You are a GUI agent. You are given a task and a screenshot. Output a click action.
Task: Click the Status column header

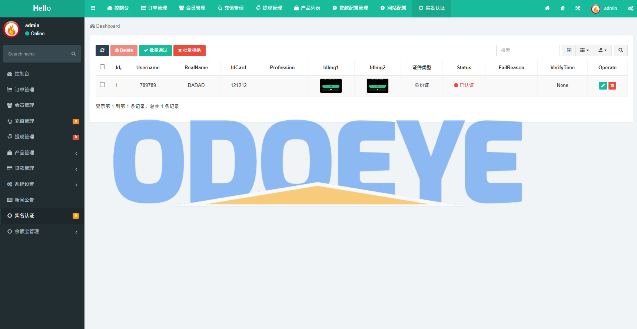click(464, 68)
